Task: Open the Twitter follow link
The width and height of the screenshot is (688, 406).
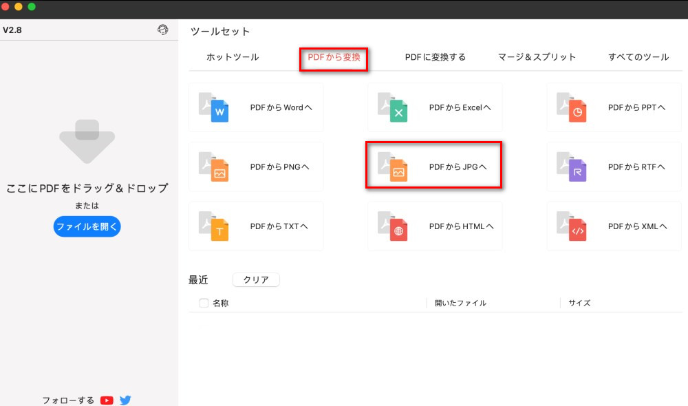Action: [x=125, y=400]
